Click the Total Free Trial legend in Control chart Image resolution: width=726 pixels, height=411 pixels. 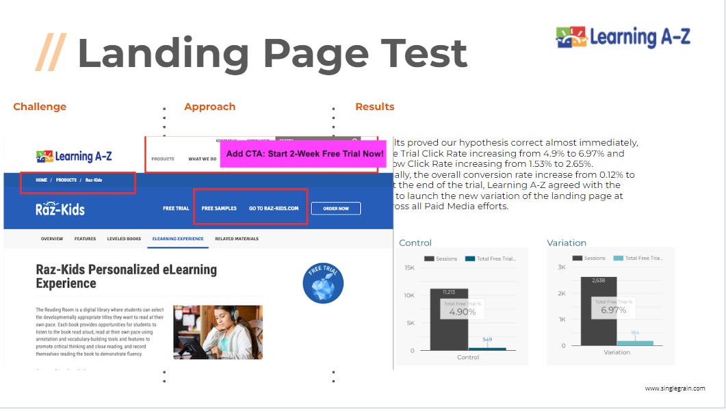click(491, 258)
